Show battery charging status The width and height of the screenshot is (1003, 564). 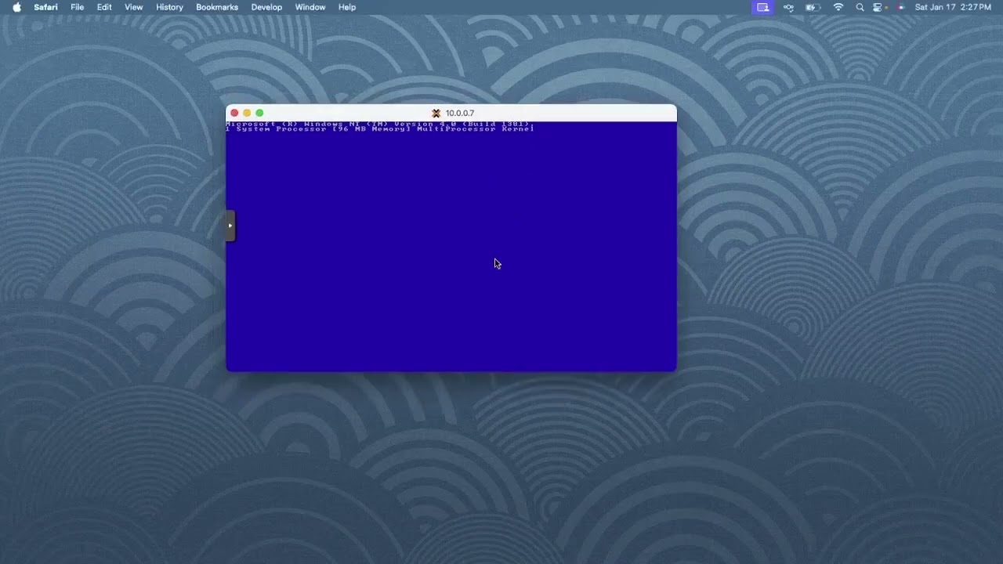[813, 7]
